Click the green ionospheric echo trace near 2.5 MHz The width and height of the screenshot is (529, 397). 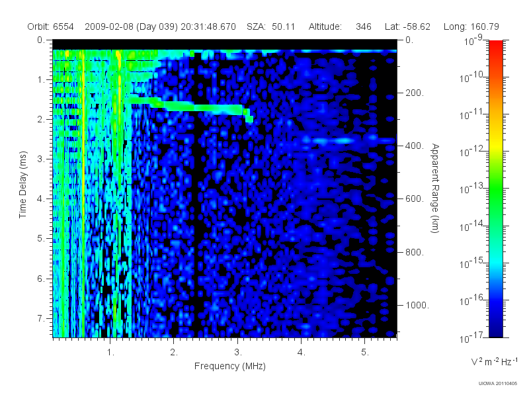coord(206,109)
